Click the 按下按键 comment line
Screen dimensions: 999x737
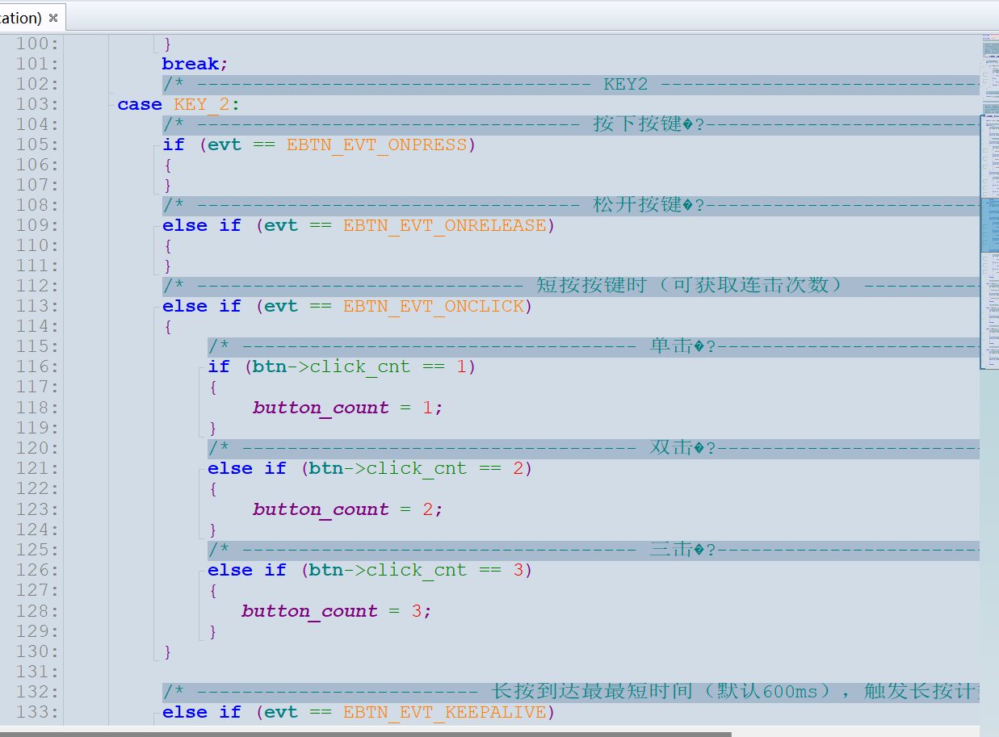571,124
